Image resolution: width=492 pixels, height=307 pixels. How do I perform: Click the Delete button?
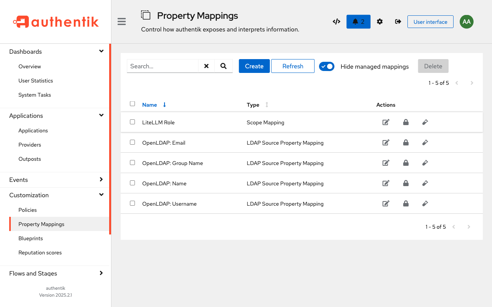point(433,66)
